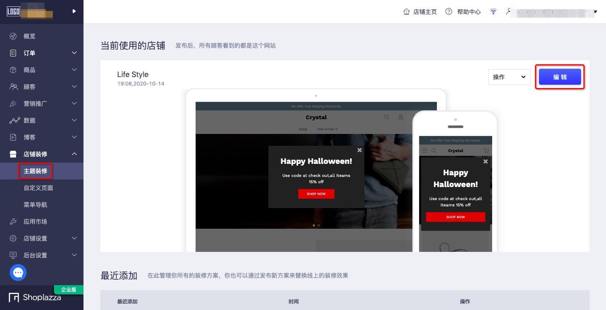Open the 营销推广 marketing icon

pyautogui.click(x=13, y=104)
